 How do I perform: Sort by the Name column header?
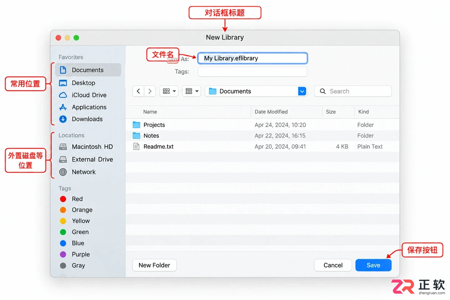click(150, 112)
